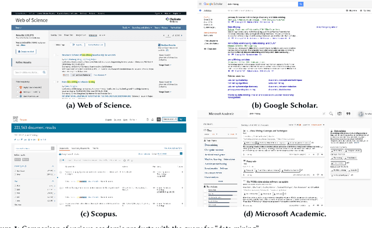Click the Clarivate Analytics logo in Web of Science

coord(173,20)
